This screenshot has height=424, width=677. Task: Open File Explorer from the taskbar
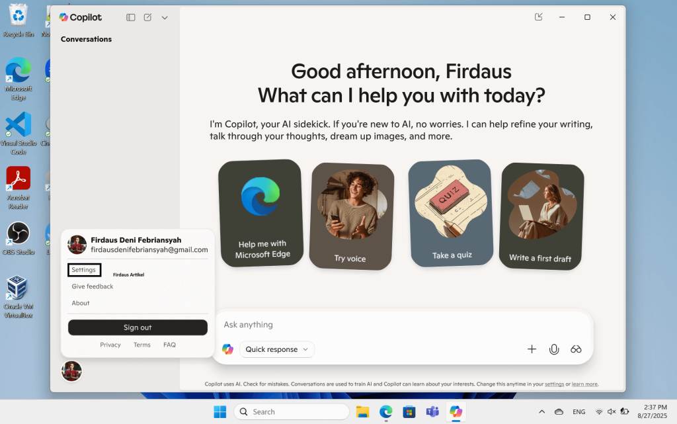(363, 412)
